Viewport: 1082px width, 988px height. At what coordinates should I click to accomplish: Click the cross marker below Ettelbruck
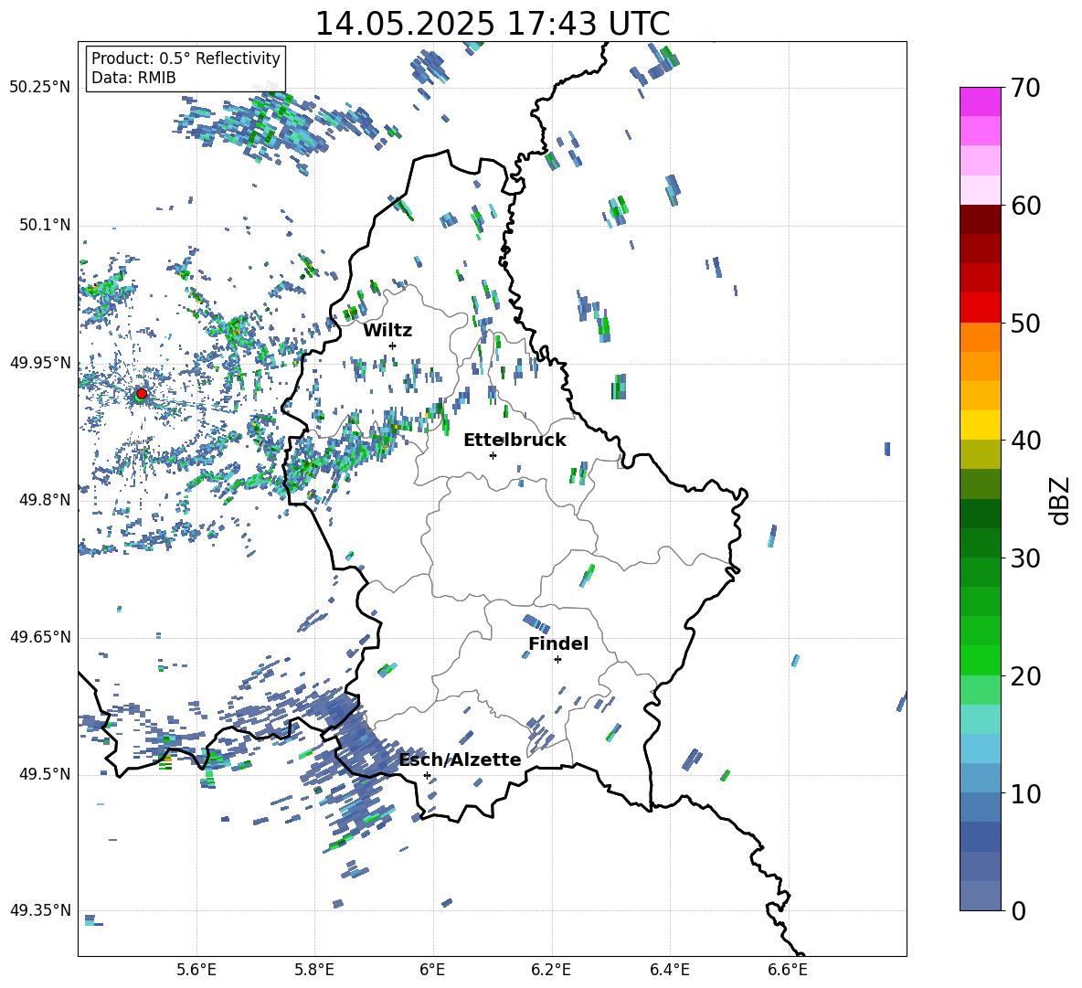[x=493, y=455]
